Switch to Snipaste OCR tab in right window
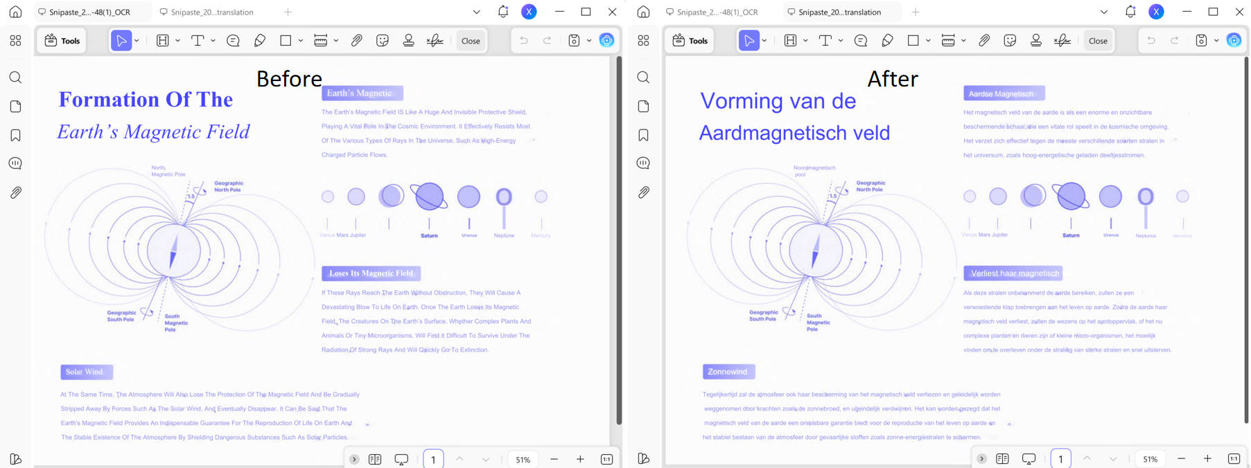The image size is (1251, 468). click(718, 12)
